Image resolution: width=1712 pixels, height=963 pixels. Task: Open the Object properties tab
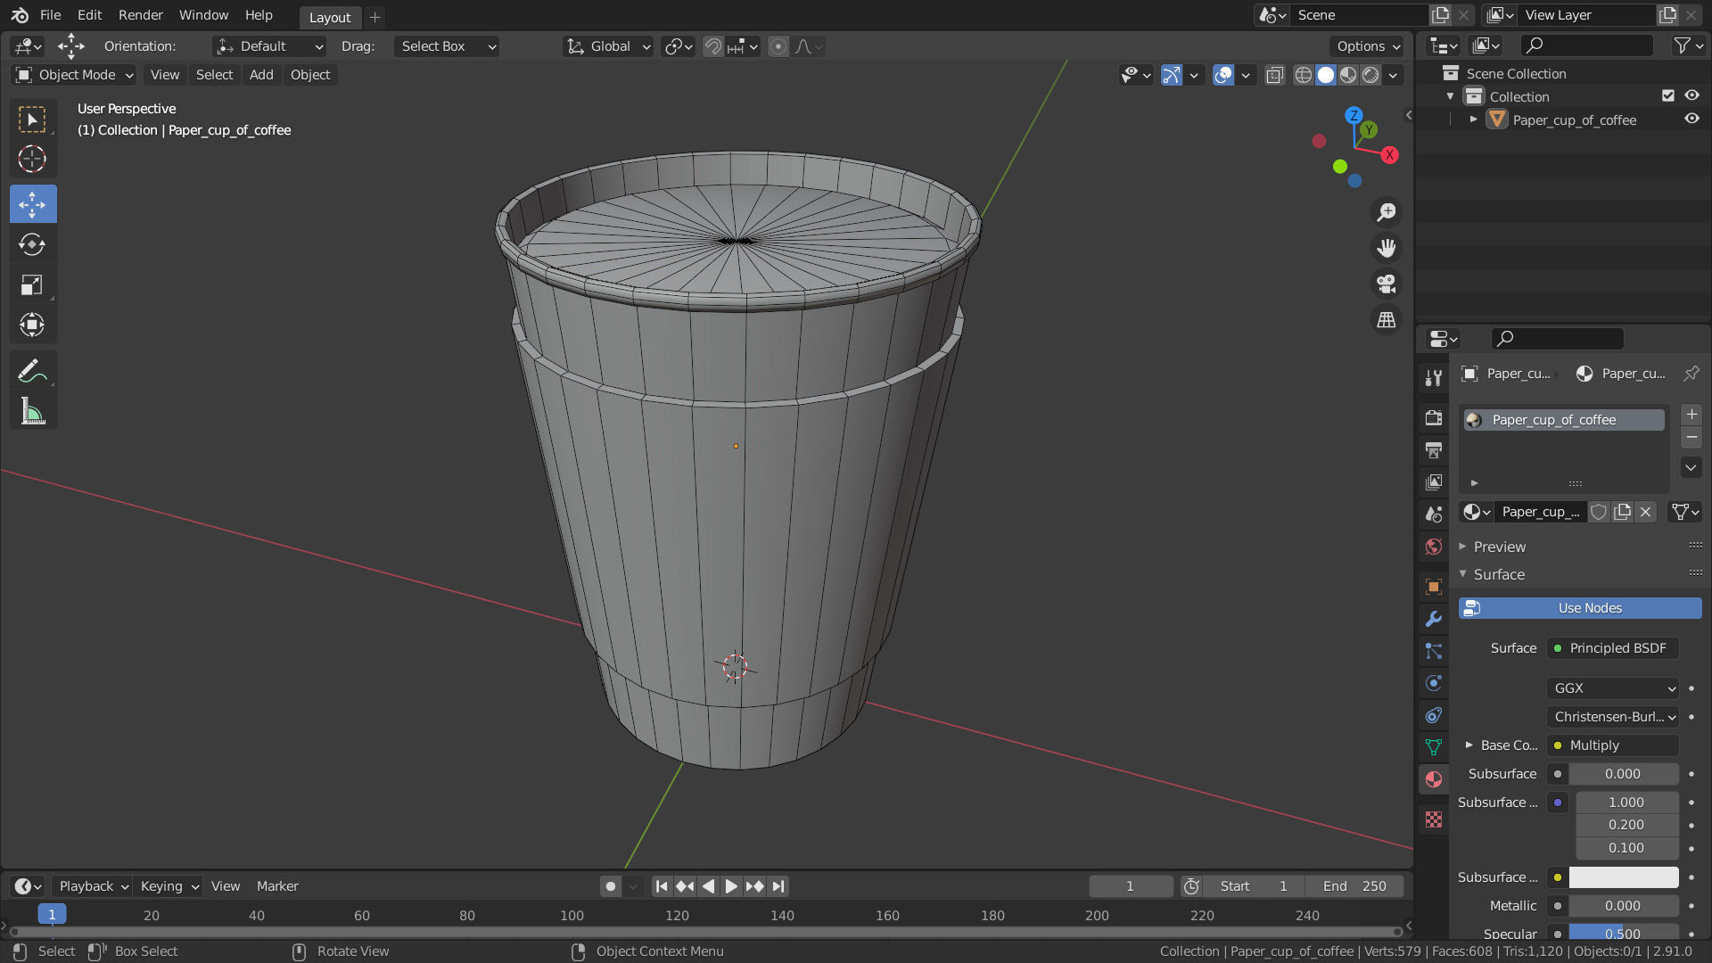(1434, 586)
